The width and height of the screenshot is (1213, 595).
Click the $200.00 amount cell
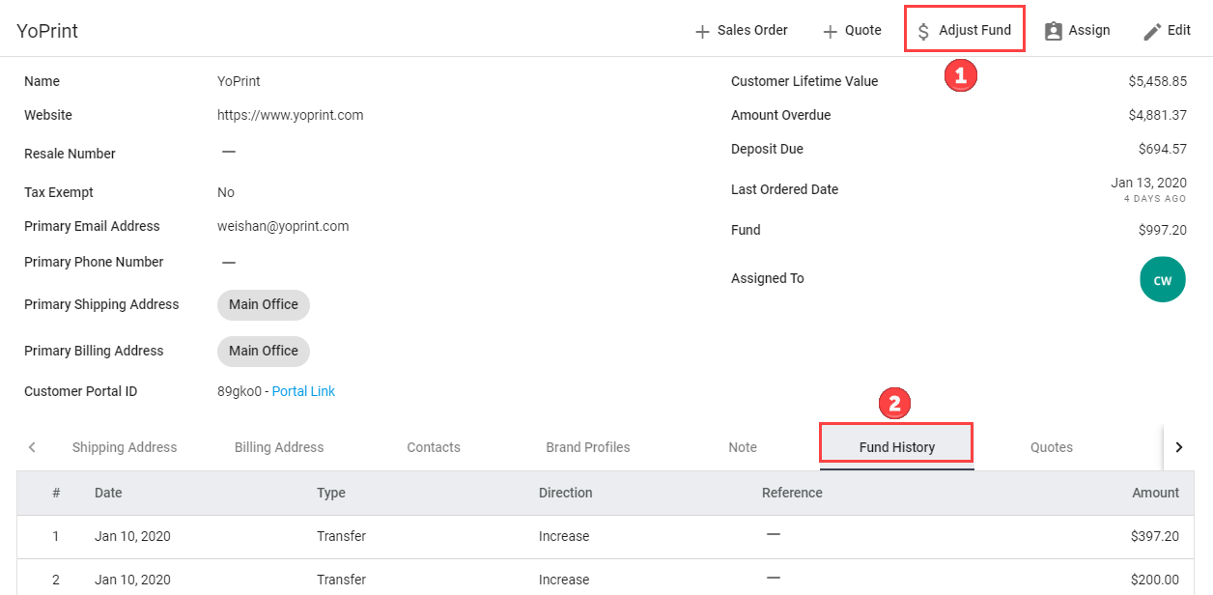pos(1155,580)
